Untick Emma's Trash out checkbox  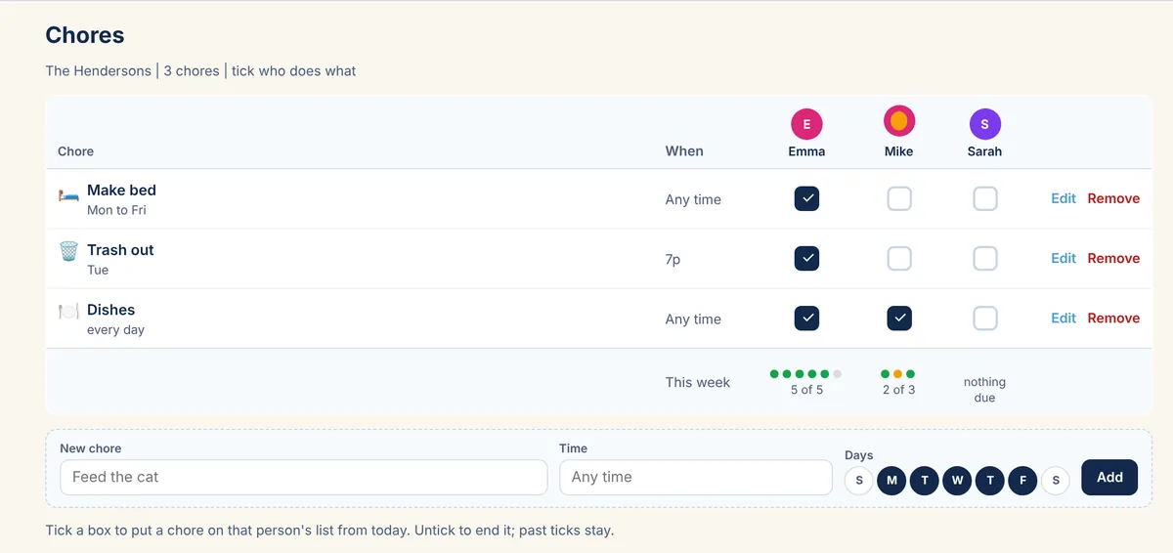pyautogui.click(x=806, y=259)
